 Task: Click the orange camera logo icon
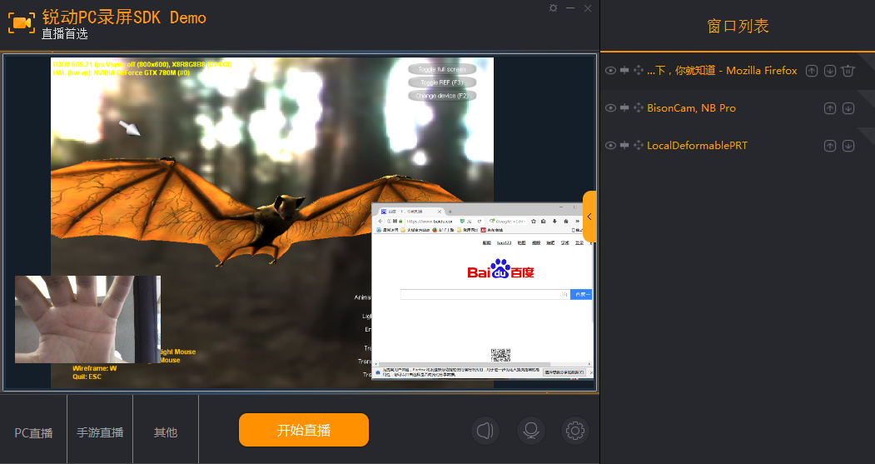click(21, 22)
